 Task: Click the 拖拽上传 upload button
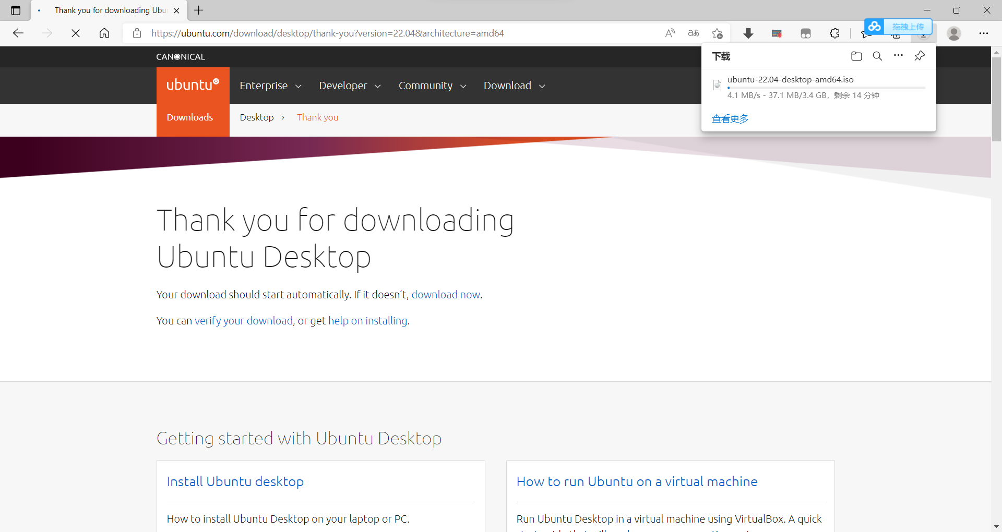click(x=908, y=27)
